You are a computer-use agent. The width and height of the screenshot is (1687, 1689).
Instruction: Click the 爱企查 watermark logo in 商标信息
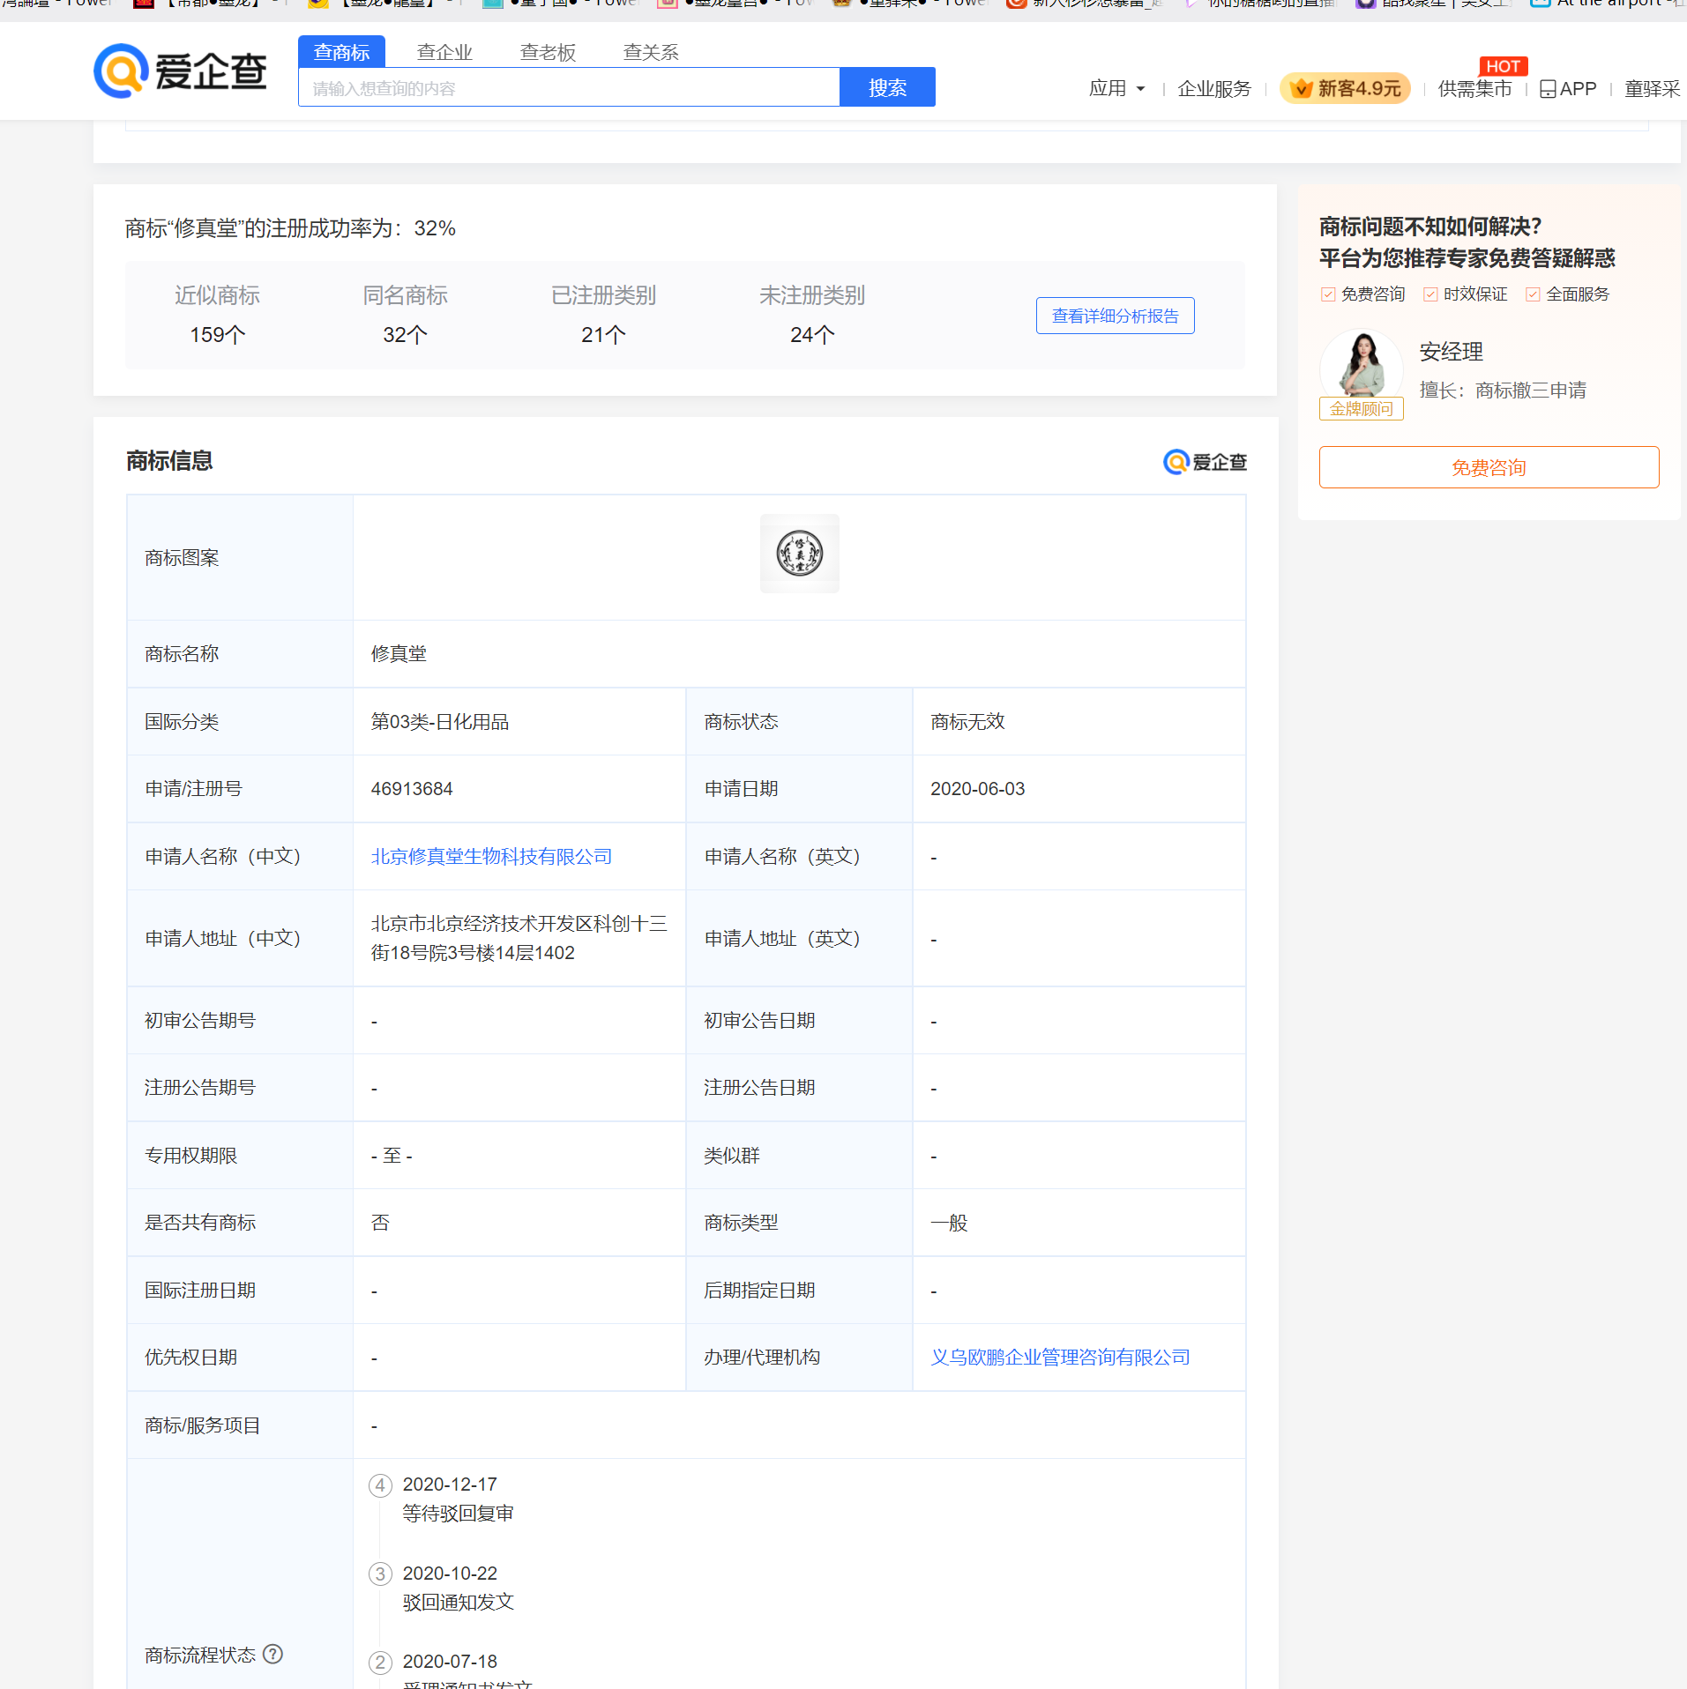(x=1205, y=462)
